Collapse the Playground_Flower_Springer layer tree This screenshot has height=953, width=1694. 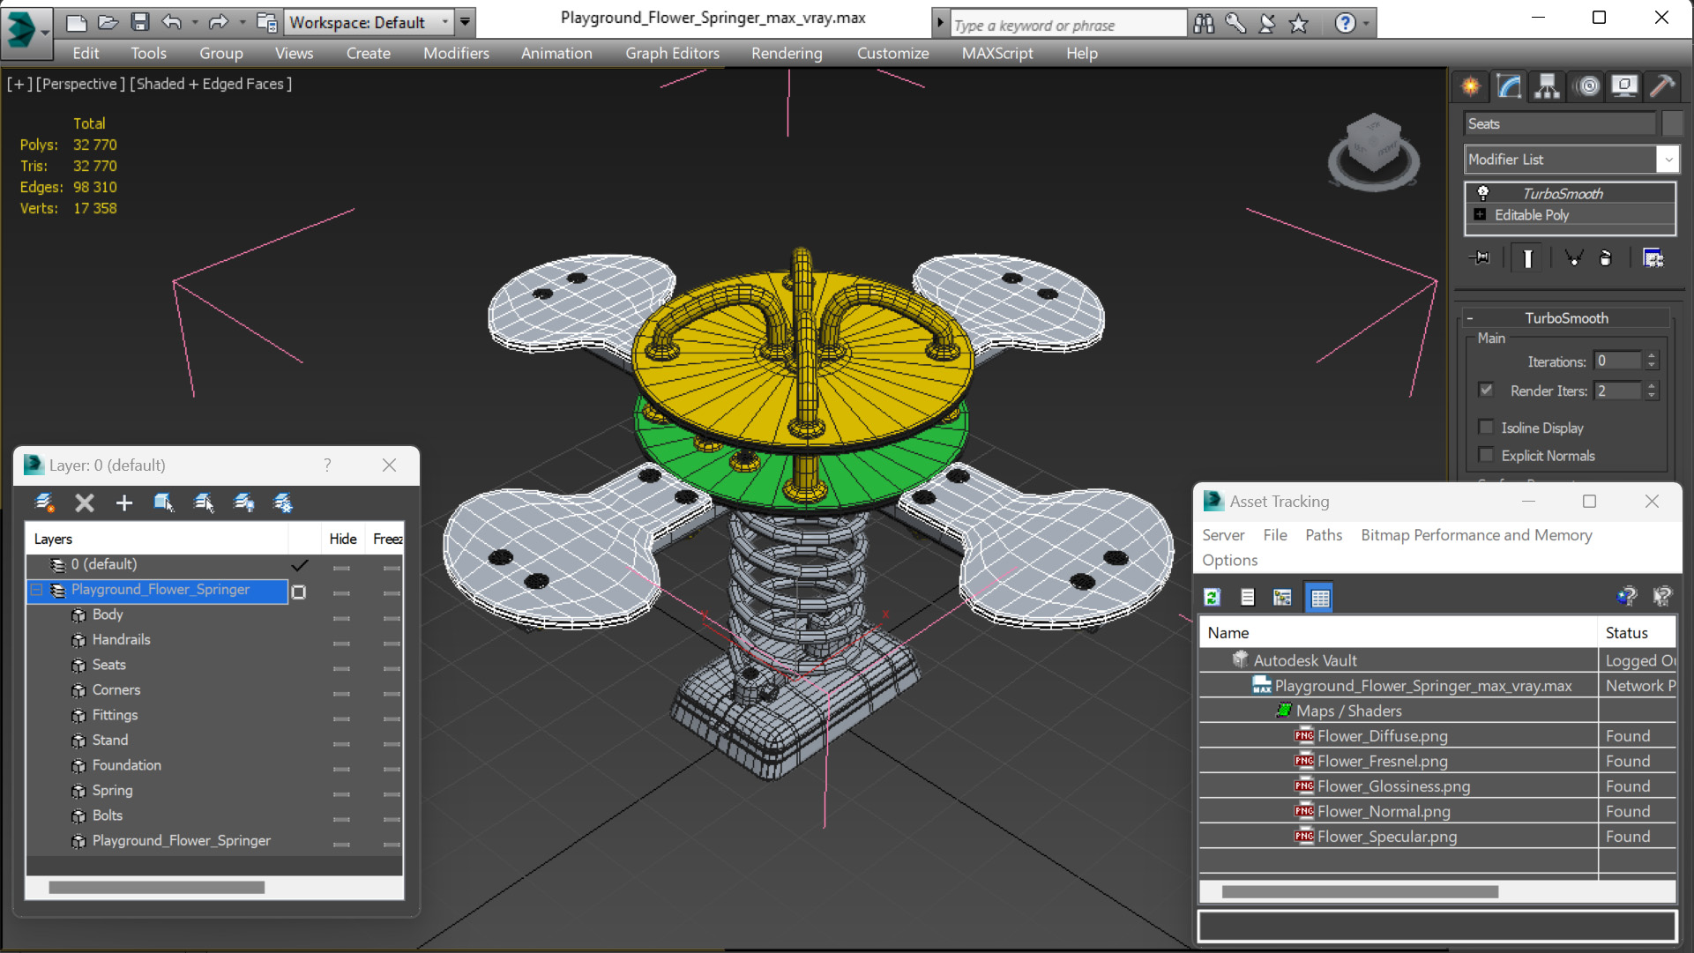tap(37, 590)
